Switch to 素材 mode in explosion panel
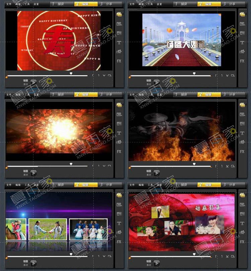251x271 pixels. [x=25, y=175]
